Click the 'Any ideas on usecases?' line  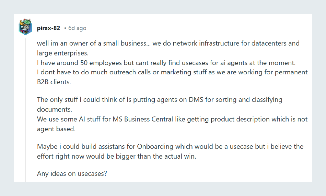[x=72, y=173]
